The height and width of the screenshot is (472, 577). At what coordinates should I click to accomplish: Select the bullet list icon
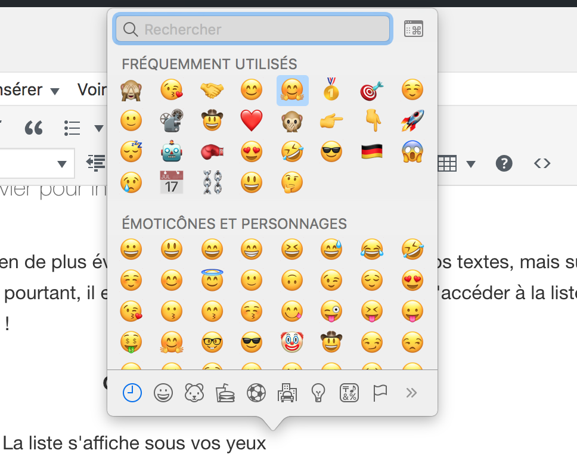coord(72,128)
